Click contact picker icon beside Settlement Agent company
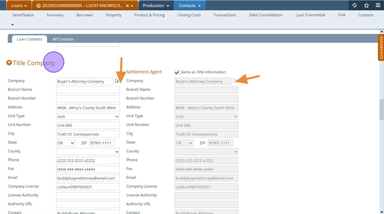This screenshot has height=214, width=384. 235,81
